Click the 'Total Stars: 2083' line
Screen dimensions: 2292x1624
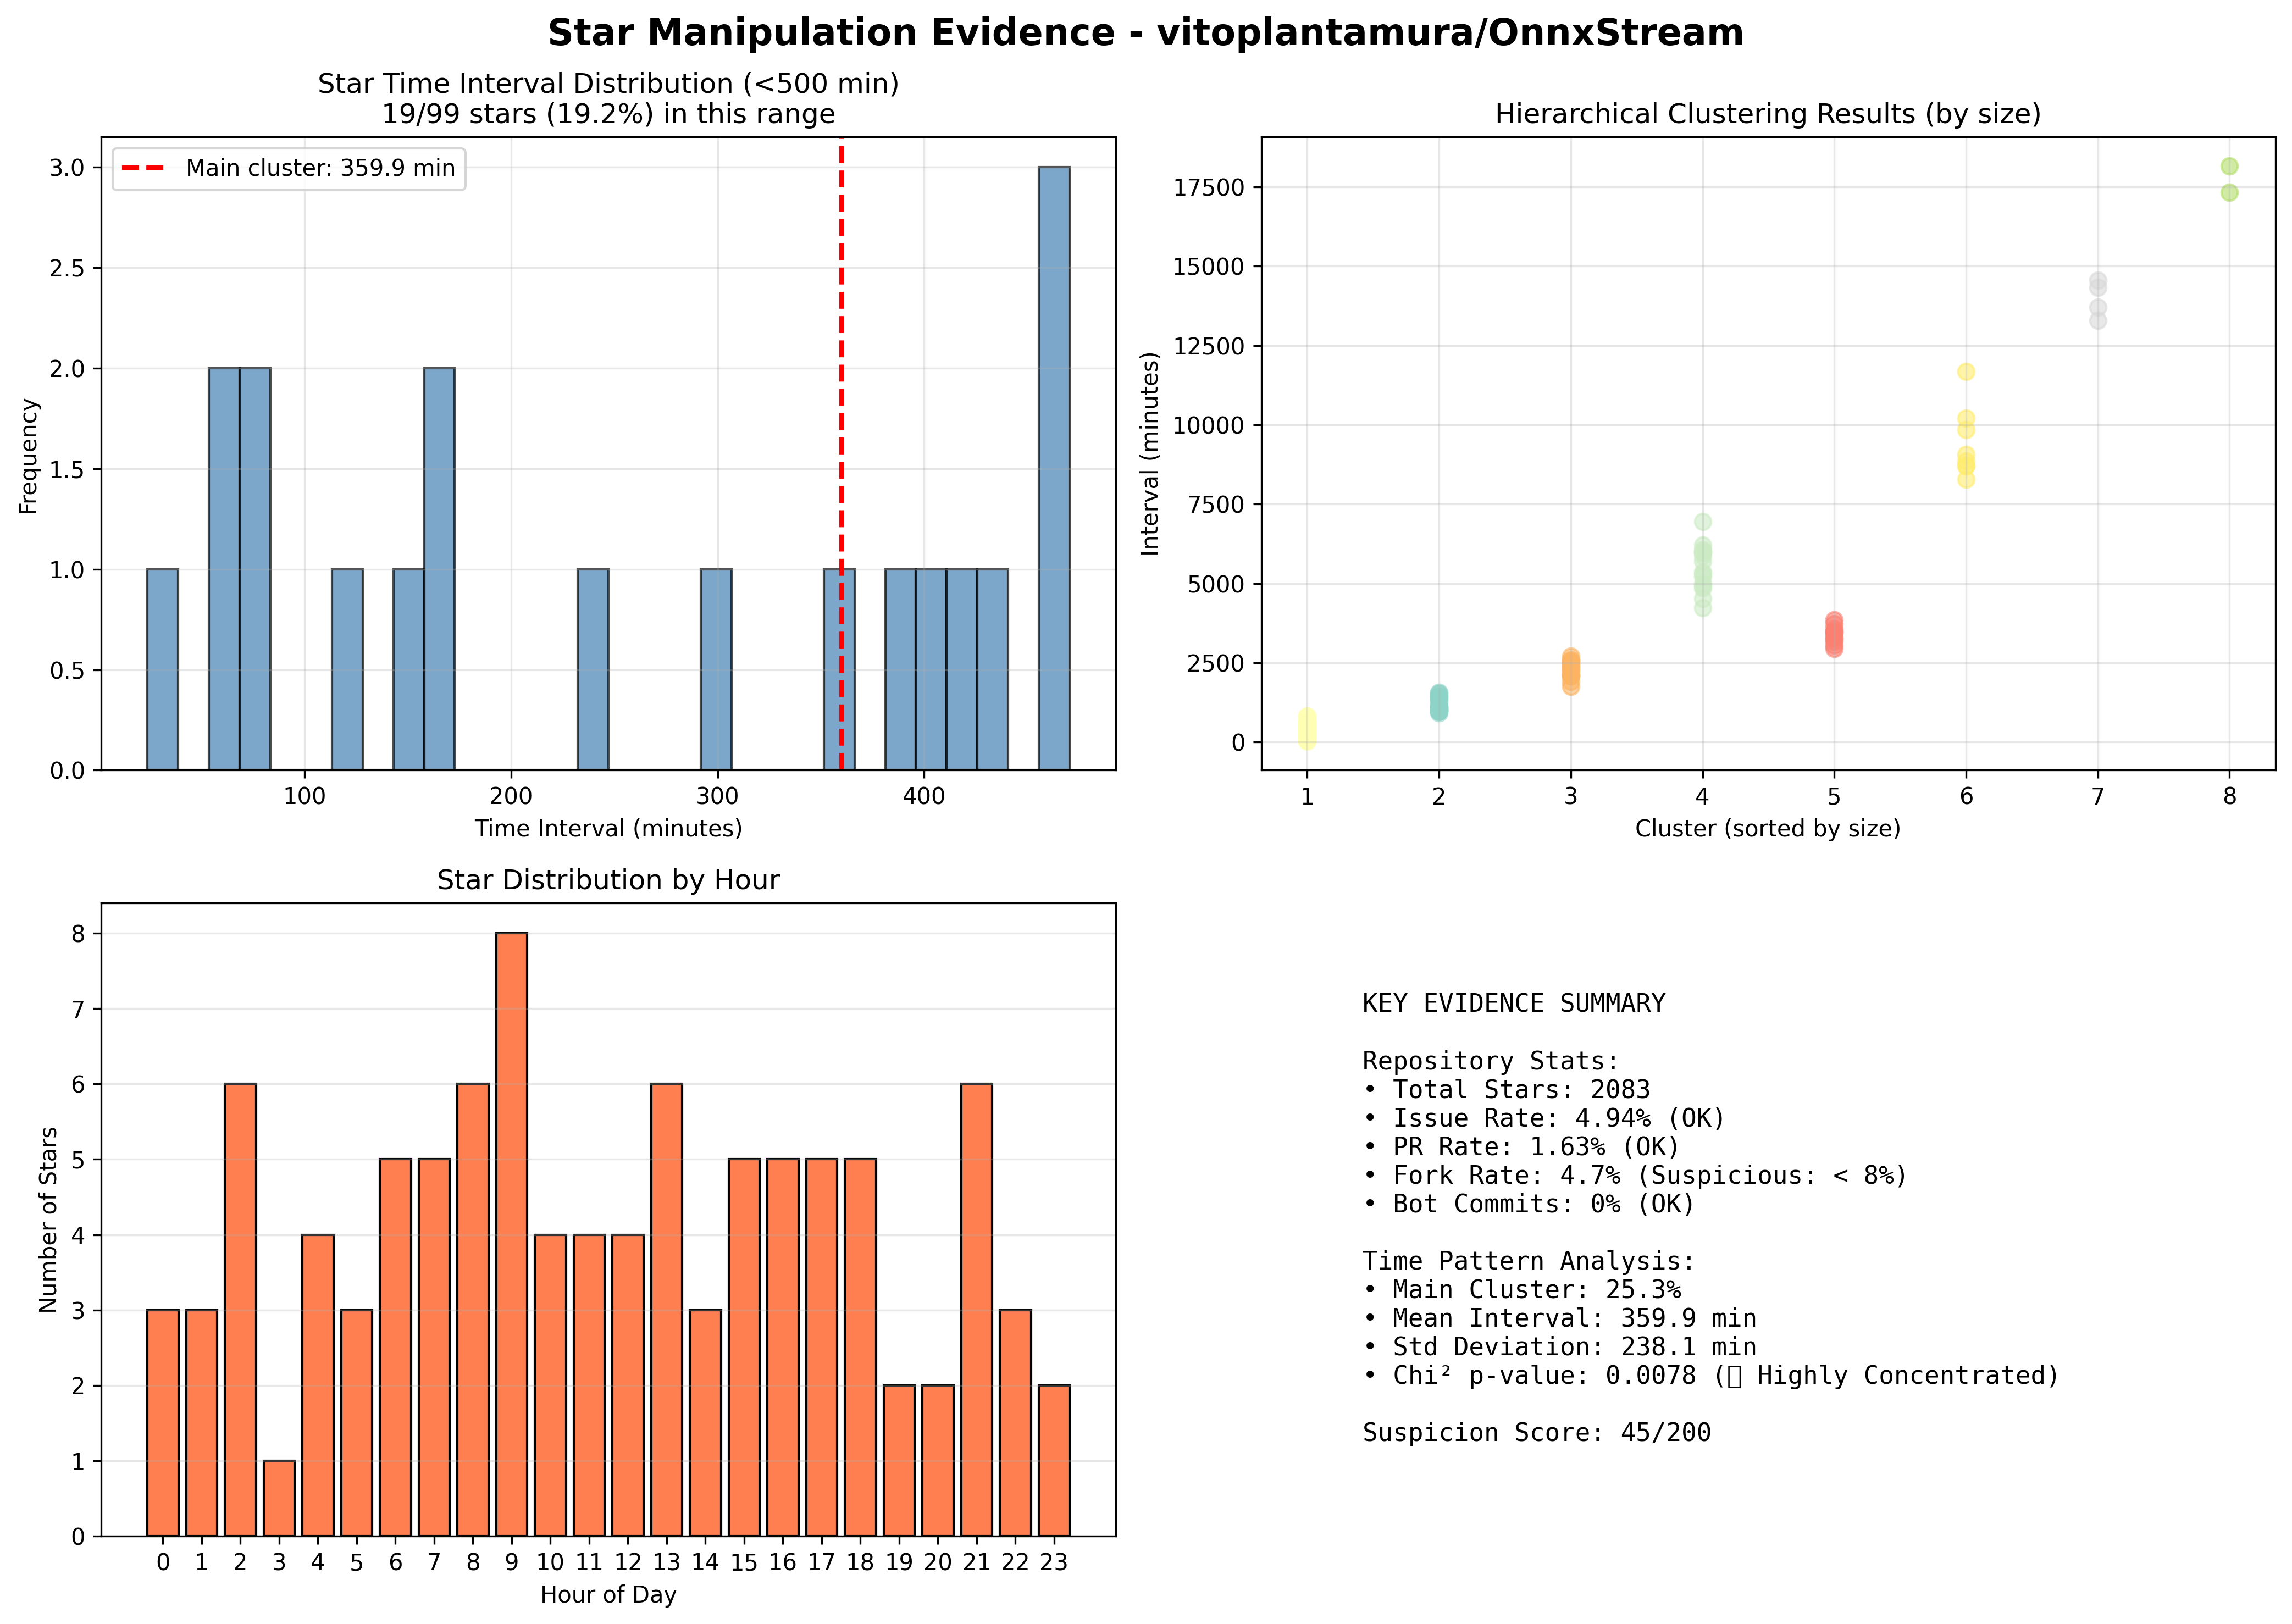pyautogui.click(x=1506, y=1090)
